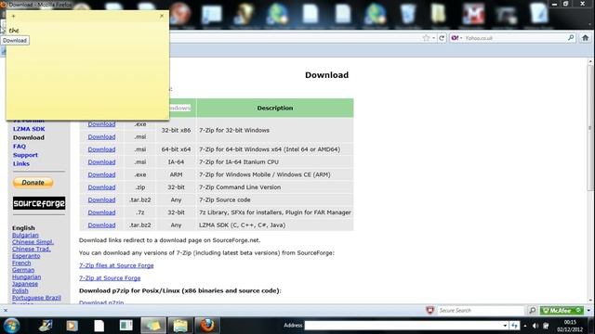Go to the Firefox home page
This screenshot has height=334, width=595.
(x=585, y=37)
